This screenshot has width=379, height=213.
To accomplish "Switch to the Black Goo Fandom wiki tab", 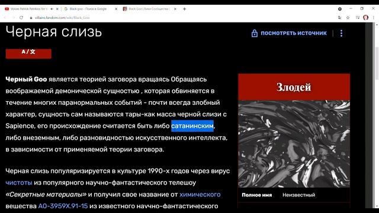I will (150, 9).
